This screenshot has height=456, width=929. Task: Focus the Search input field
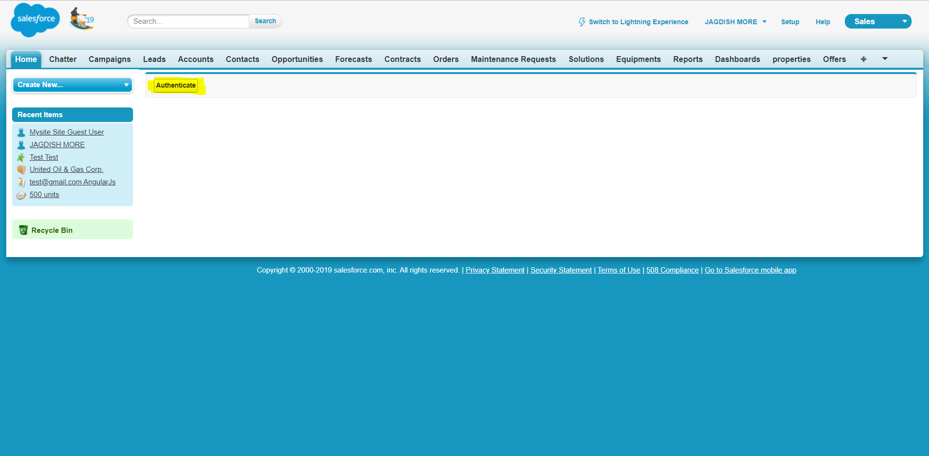click(x=189, y=21)
